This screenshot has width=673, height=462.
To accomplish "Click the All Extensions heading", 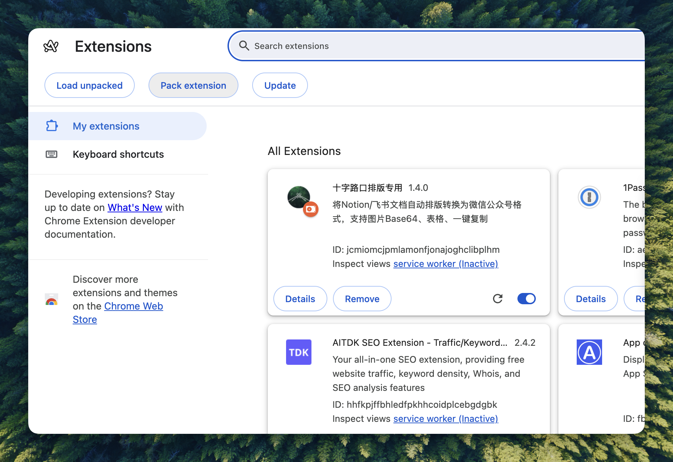I will (304, 151).
